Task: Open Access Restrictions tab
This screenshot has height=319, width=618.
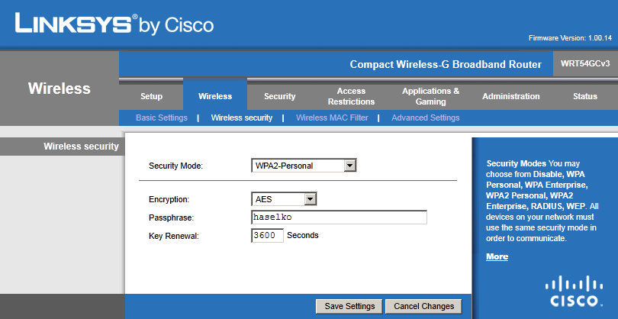Action: [x=351, y=96]
